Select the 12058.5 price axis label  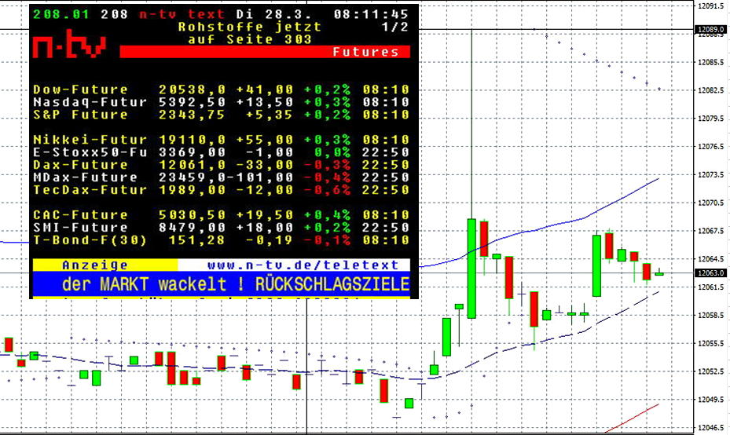point(711,316)
